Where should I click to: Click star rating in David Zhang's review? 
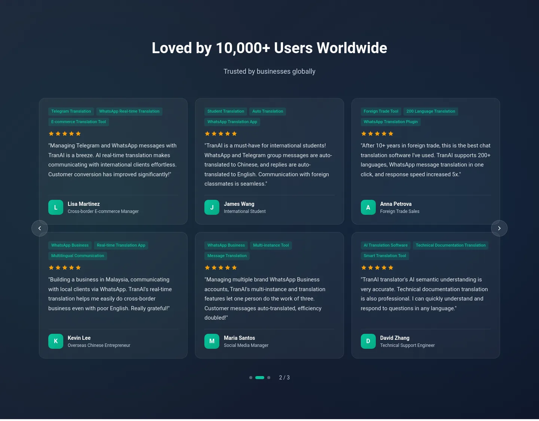(x=377, y=268)
